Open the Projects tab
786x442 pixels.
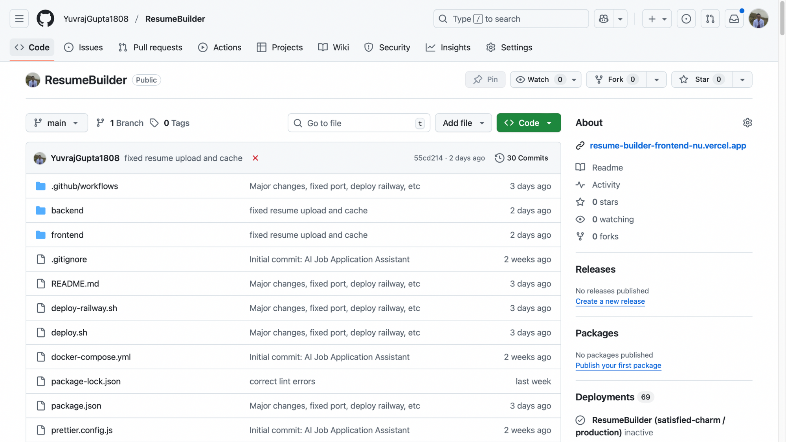pos(279,48)
